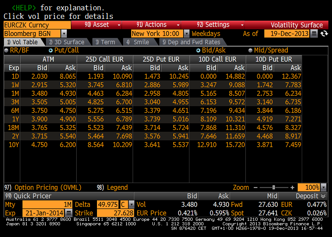Click 10D Call ask 14.882 for 1D
This screenshot has width=332, height=237.
click(x=235, y=76)
